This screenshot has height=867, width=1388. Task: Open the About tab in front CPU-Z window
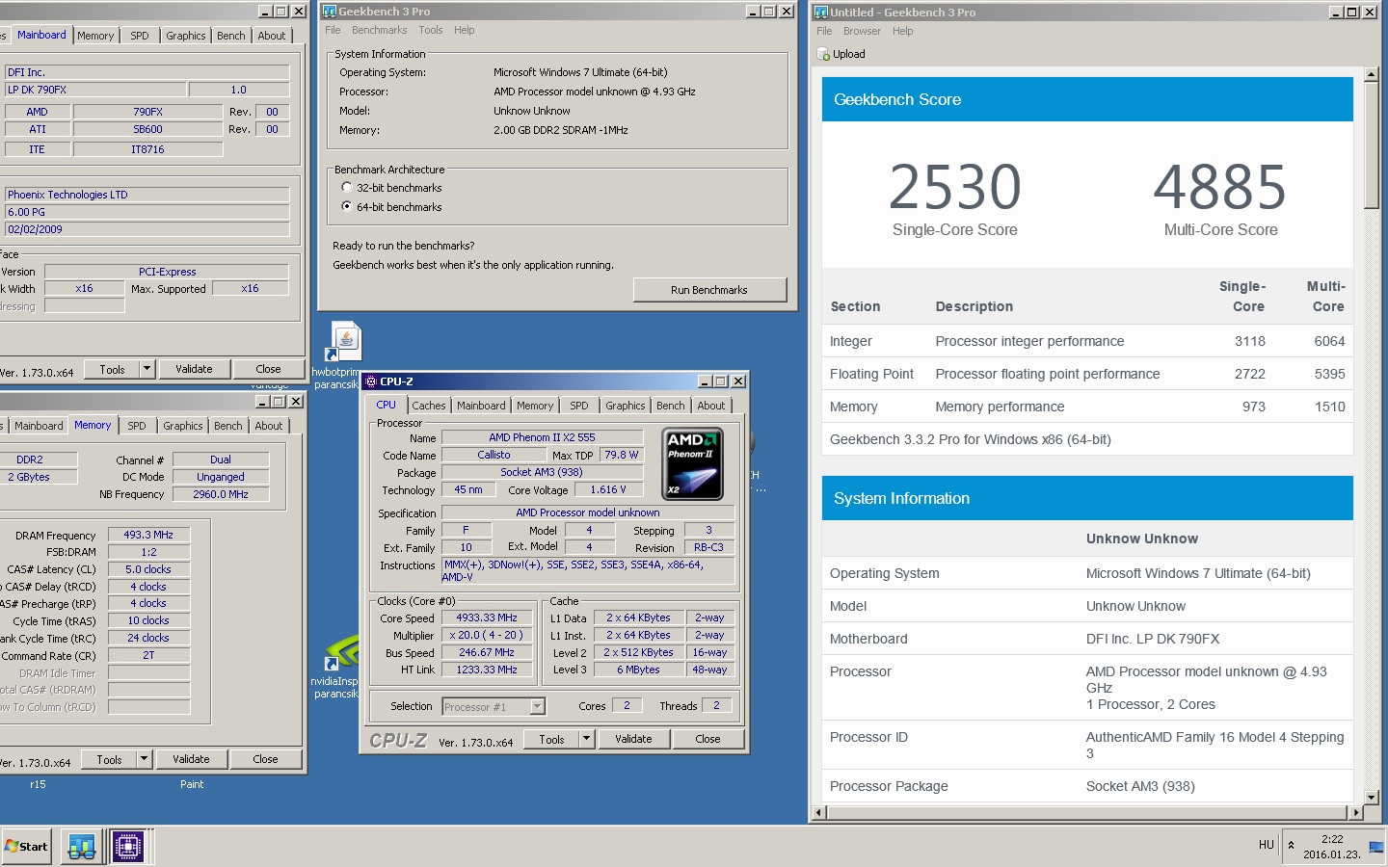(711, 406)
